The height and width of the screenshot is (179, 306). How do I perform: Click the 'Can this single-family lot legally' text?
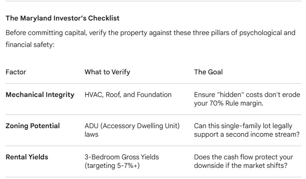243,126
